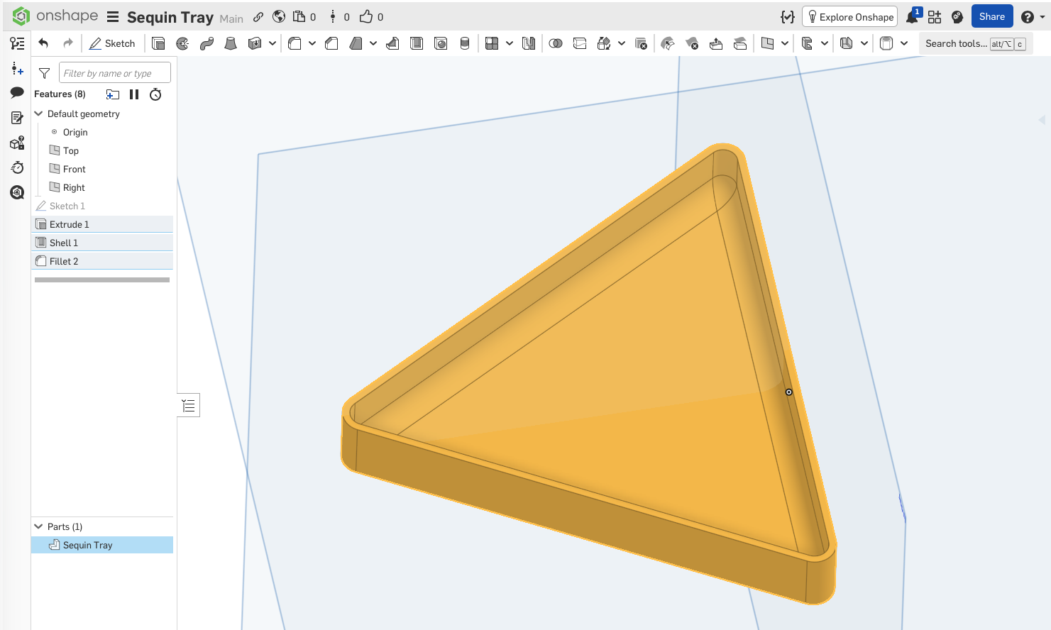Collapse the Default geometry group
The width and height of the screenshot is (1051, 630).
[x=38, y=114]
